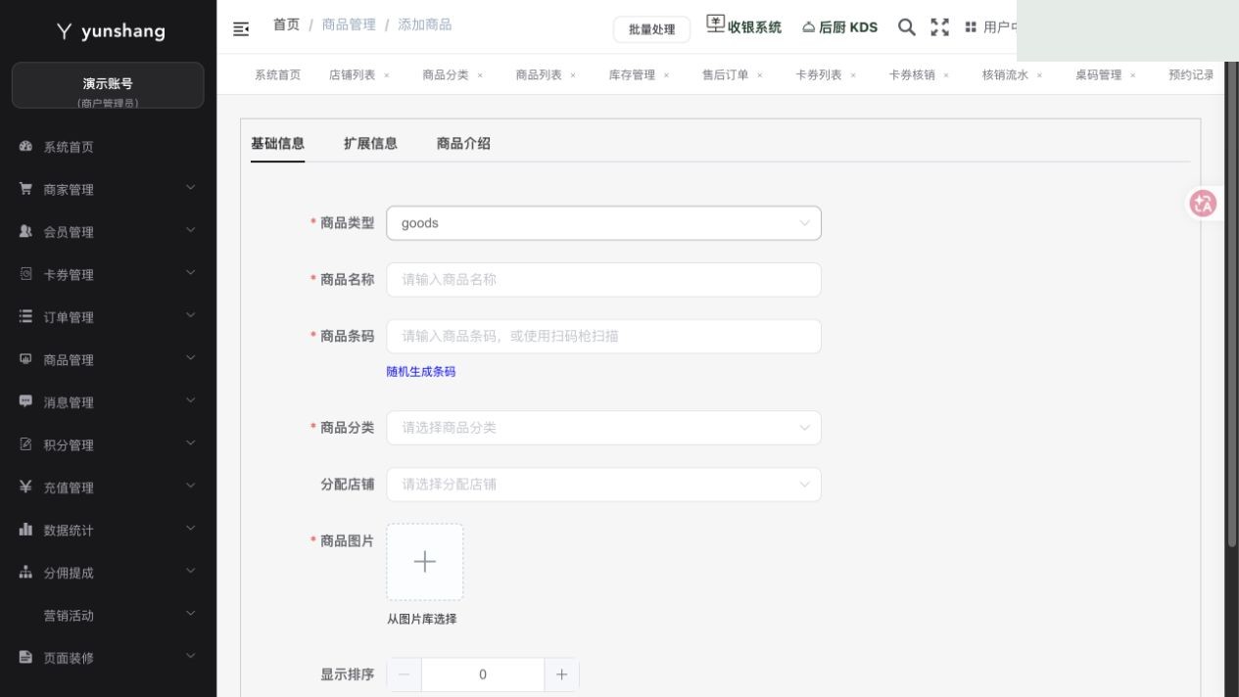Expand the 会员管理 menu chevron
Viewport: 1239px width, 697px height.
click(191, 231)
